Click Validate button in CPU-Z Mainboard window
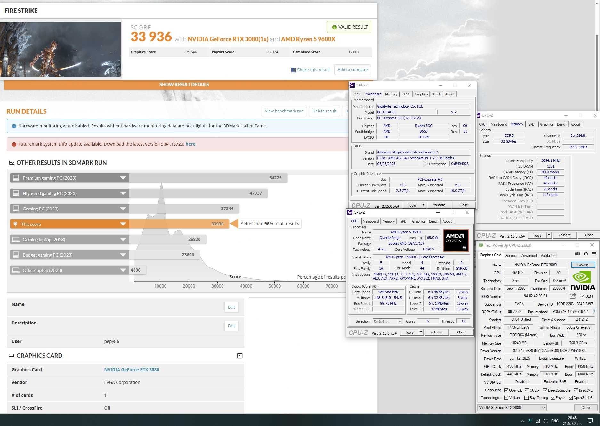The height and width of the screenshot is (426, 600). 439,205
